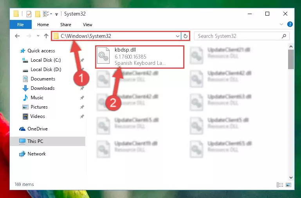Image resolution: width=301 pixels, height=198 pixels.
Task: Switch to the details view layout
Action: [280, 185]
